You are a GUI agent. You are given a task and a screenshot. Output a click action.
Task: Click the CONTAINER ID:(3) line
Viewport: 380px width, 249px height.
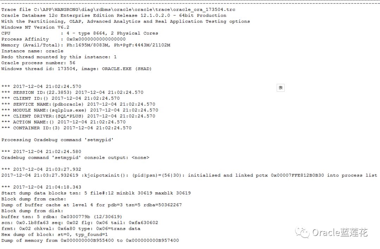click(66, 128)
